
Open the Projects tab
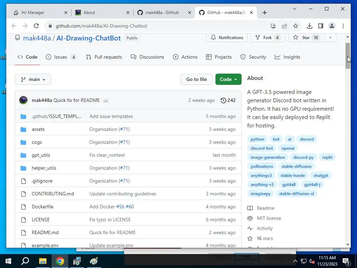point(219,57)
